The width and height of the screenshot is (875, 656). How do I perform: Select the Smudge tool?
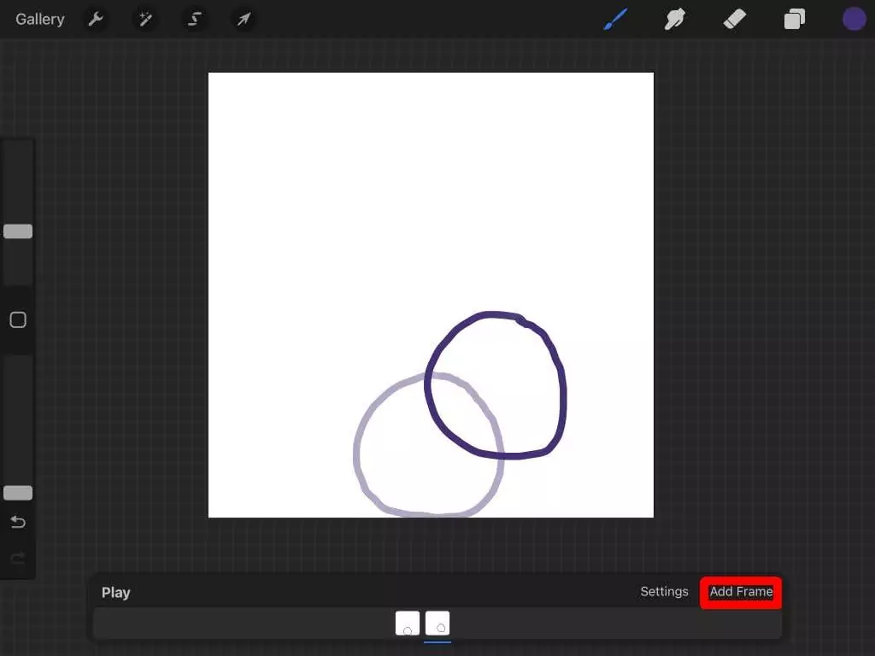point(675,19)
